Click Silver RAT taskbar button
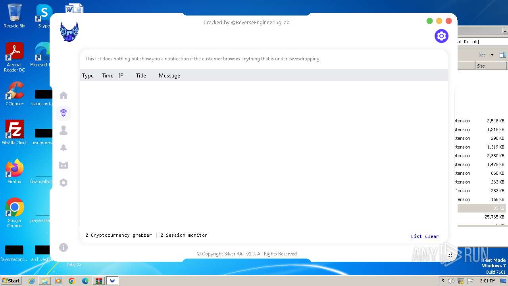 pyautogui.click(x=112, y=281)
